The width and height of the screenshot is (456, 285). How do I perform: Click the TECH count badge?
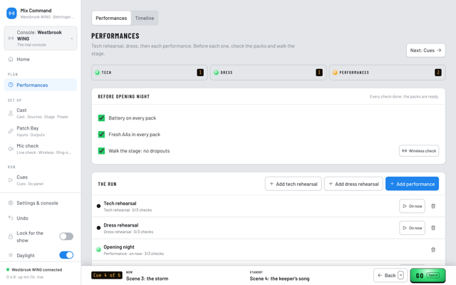tap(200, 73)
